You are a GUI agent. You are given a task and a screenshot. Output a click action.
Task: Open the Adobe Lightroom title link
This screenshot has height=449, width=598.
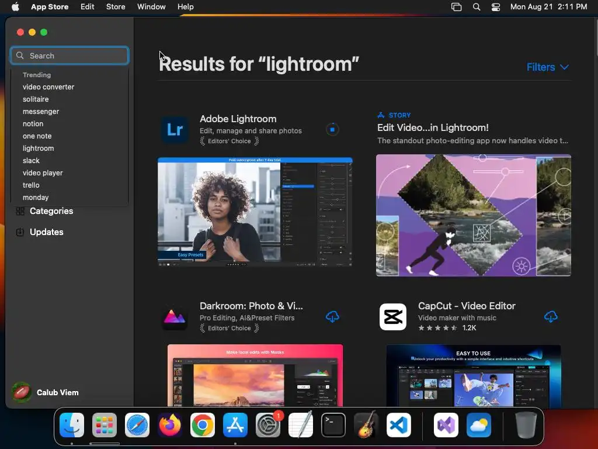pyautogui.click(x=238, y=119)
